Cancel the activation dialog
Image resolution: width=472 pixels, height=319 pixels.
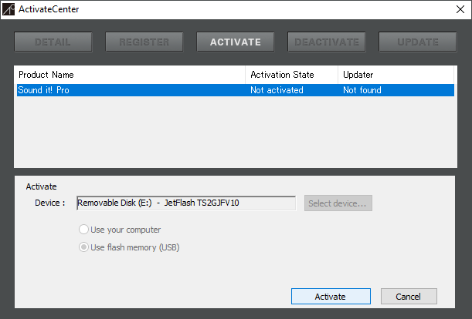(x=409, y=297)
